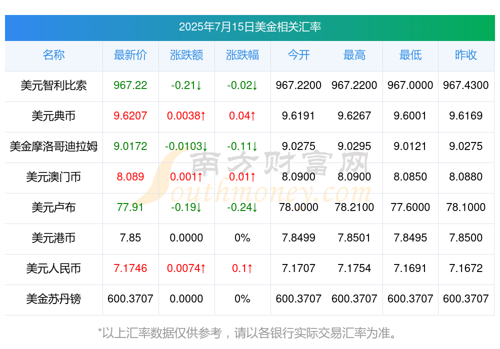This screenshot has width=500, height=349.
Task: Click previous close 8.0880
Action: (x=466, y=176)
